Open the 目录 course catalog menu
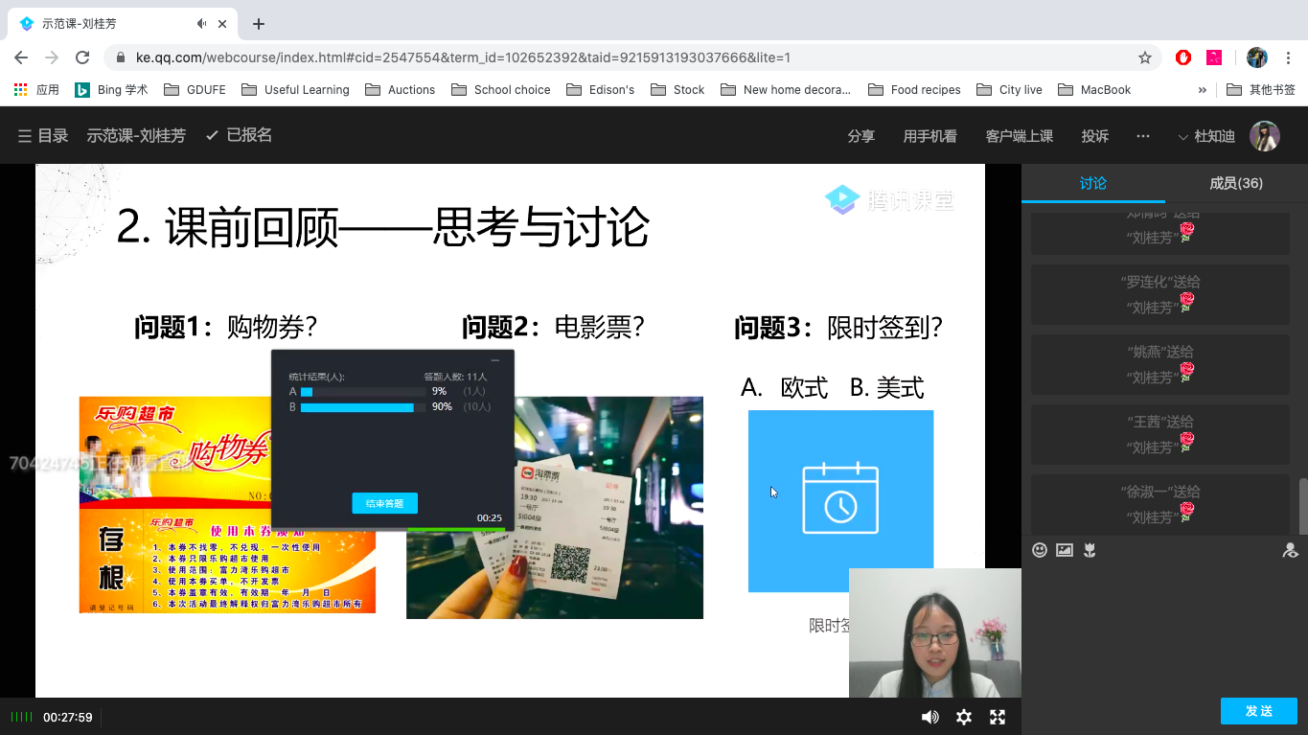Viewport: 1308px width, 735px height. point(43,136)
